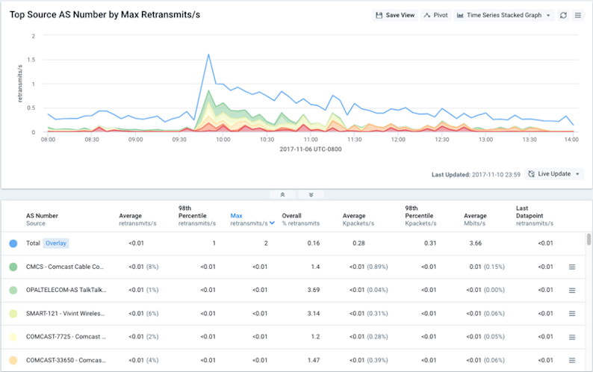Screen dimensions: 593x372
Task: Sort by 98th Percentile Kpackets/s column
Action: click(x=420, y=216)
